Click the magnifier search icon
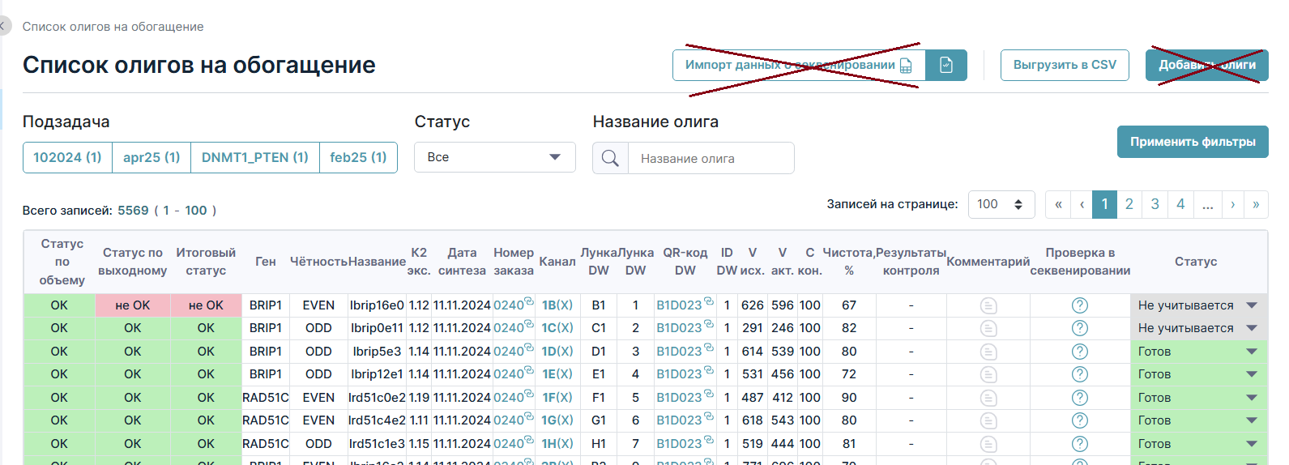Image resolution: width=1289 pixels, height=465 pixels. [x=610, y=158]
